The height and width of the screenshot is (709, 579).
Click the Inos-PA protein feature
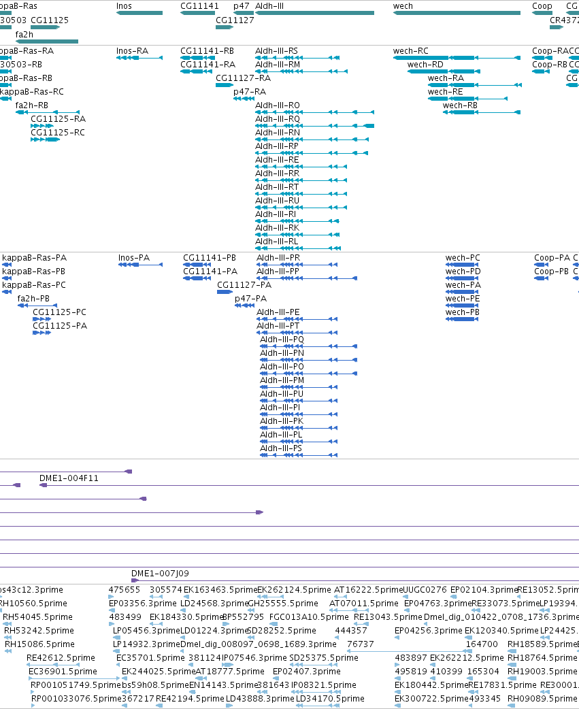(141, 265)
